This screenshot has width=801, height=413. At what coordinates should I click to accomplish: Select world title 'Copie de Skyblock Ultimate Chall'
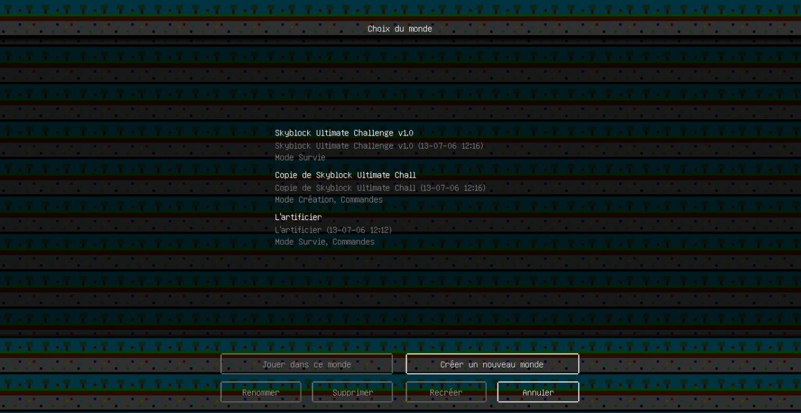[x=345, y=175]
